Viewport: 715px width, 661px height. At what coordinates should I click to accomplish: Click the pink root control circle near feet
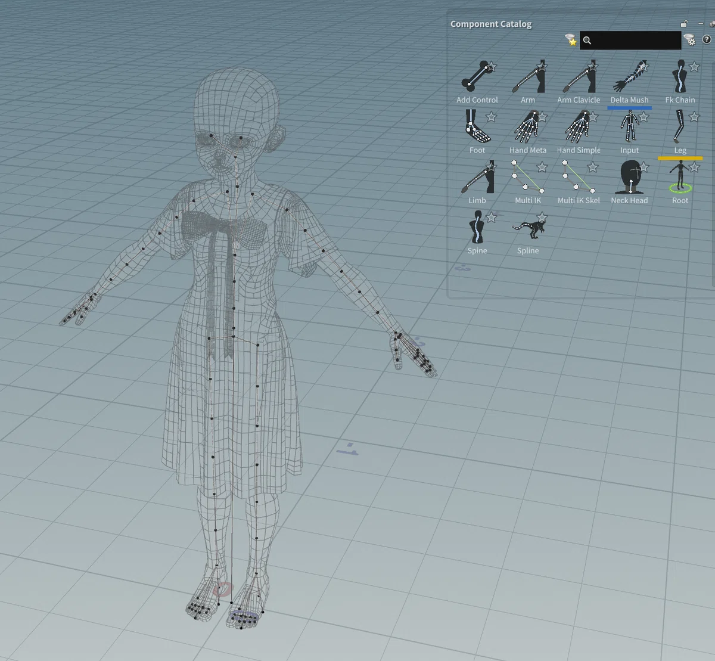pyautogui.click(x=222, y=589)
